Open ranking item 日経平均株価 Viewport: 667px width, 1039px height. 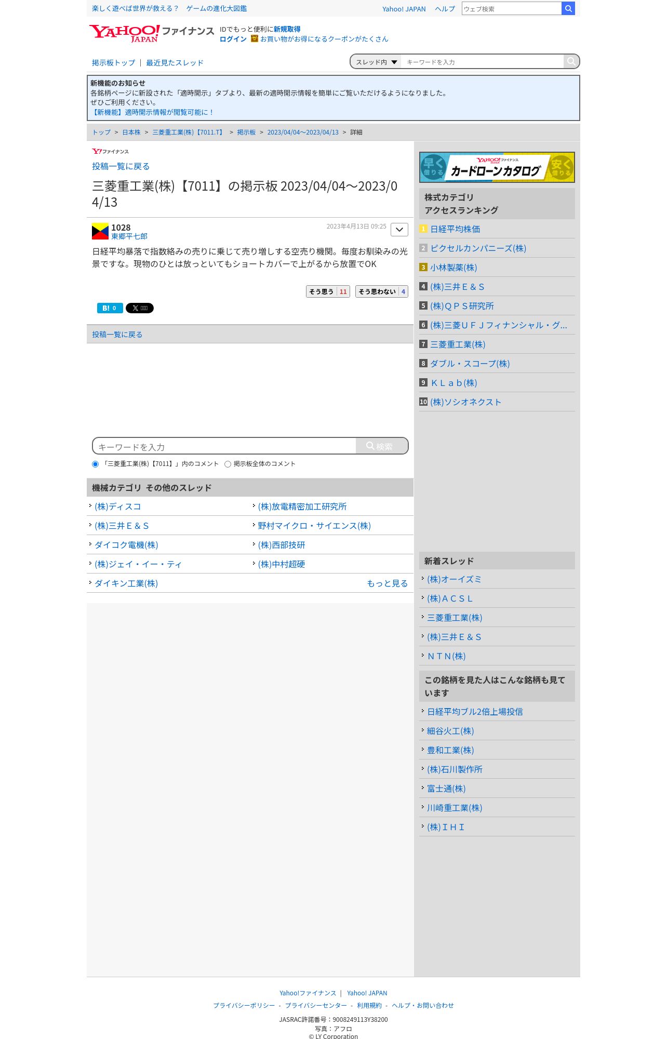[455, 229]
